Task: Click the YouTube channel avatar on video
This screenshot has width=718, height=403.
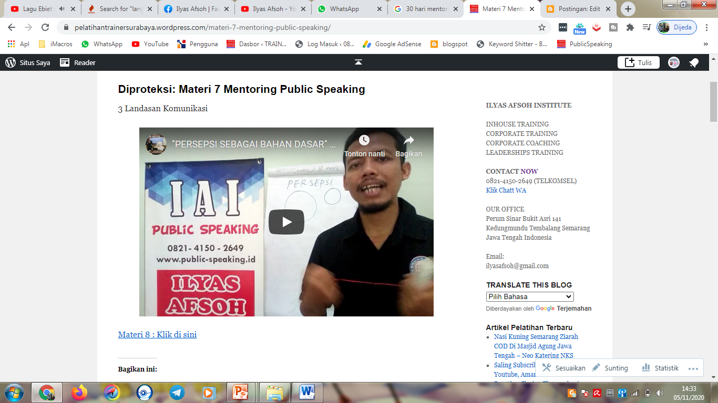Action: point(156,144)
